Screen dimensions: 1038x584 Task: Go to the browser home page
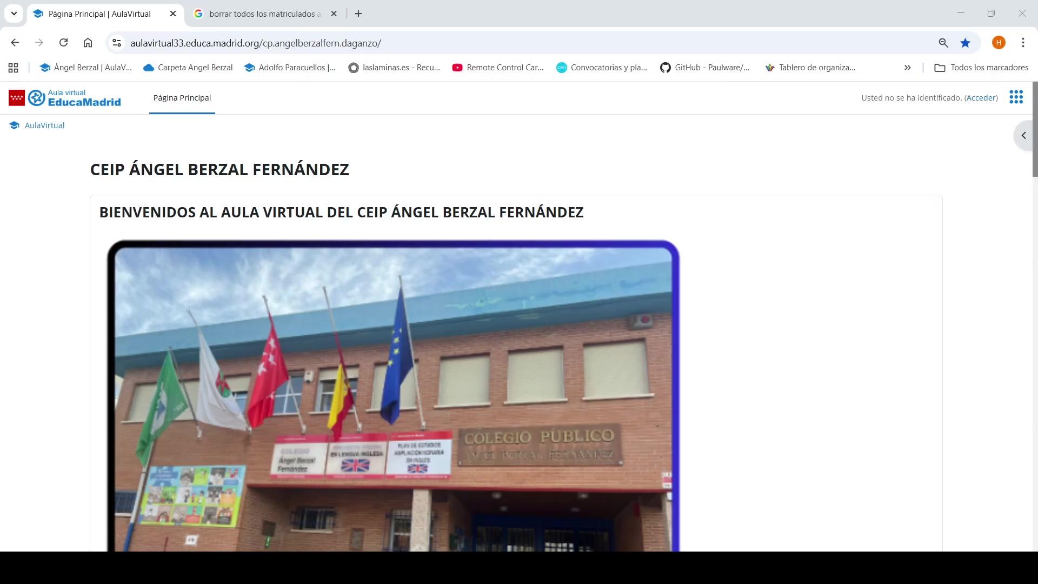coord(88,43)
